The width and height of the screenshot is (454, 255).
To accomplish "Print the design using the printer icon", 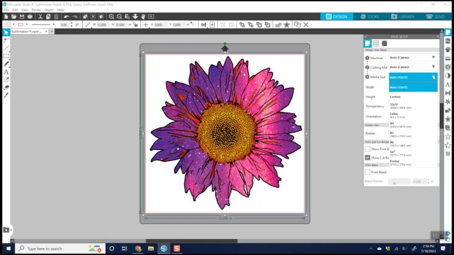I will pyautogui.click(x=30, y=17).
